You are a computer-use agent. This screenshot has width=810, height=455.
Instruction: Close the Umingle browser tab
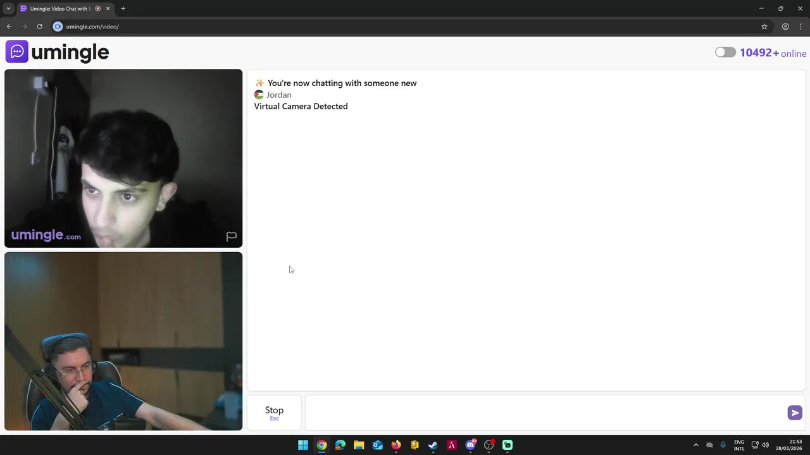click(x=108, y=9)
